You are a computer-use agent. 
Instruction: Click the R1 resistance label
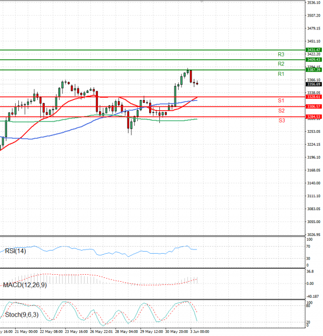pos(281,74)
